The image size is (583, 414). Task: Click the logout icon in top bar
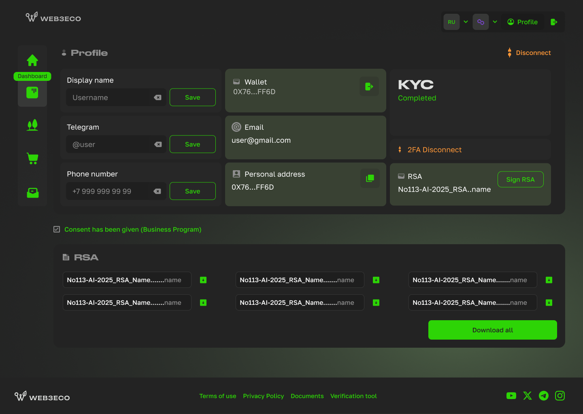pos(554,22)
